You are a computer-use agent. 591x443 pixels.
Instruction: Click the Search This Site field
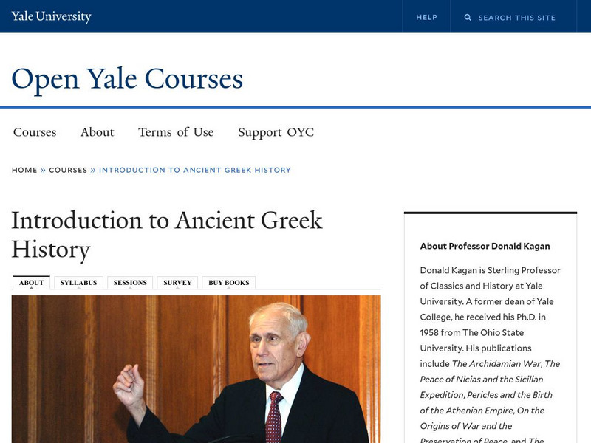point(517,17)
